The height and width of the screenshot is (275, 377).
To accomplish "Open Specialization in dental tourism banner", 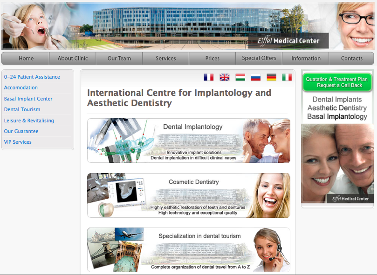I will (189, 250).
